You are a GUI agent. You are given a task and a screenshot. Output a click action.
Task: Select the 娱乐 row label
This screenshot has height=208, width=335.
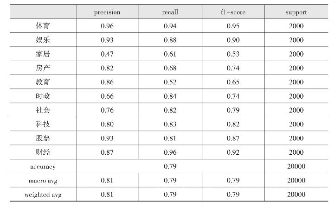click(x=43, y=40)
